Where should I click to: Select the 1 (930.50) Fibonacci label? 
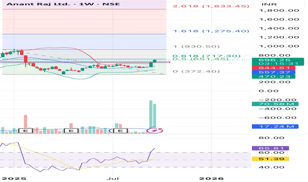click(x=196, y=46)
